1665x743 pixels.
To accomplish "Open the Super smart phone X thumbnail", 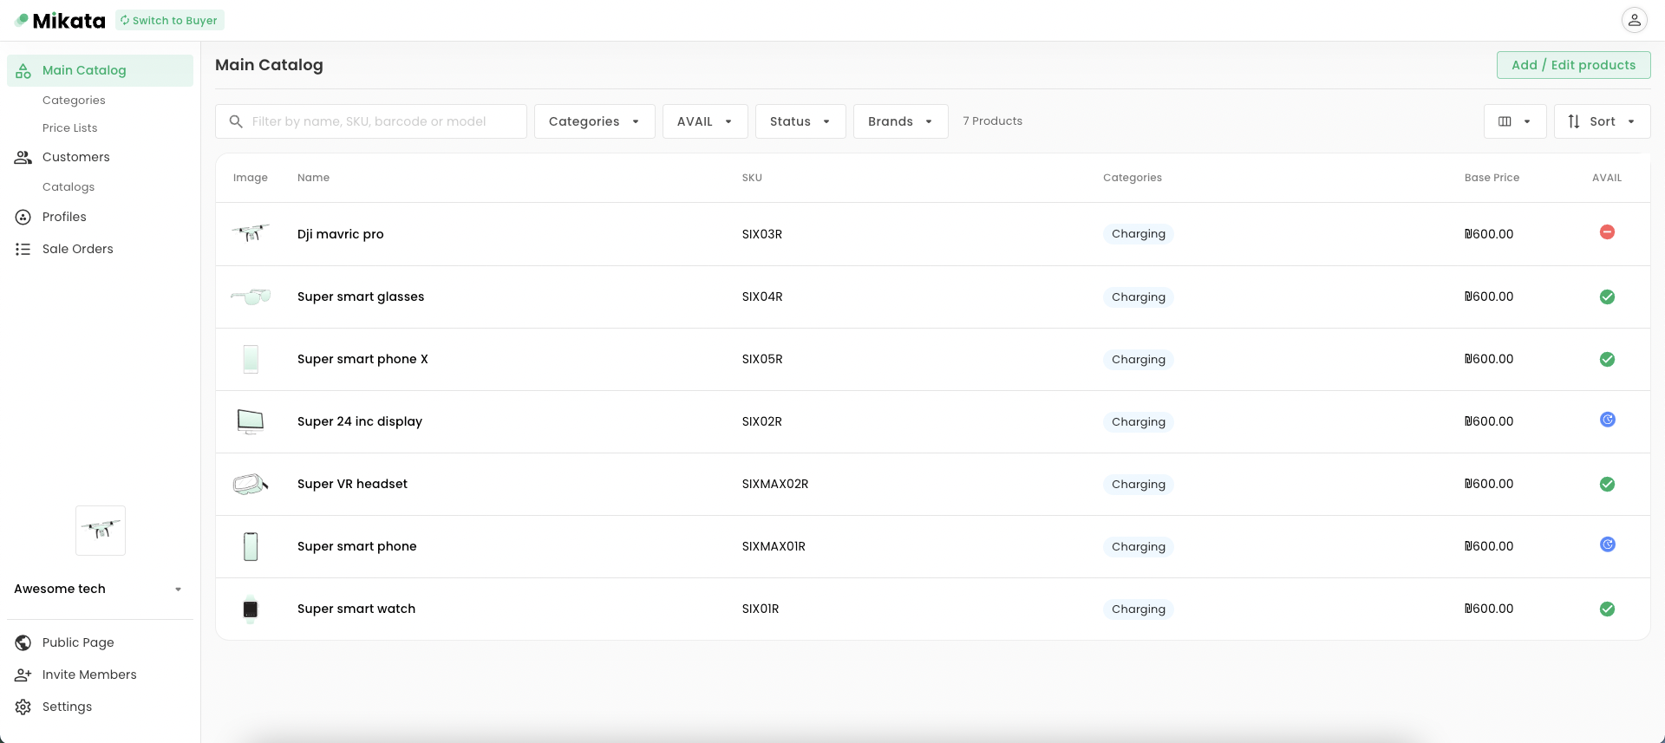I will pyautogui.click(x=251, y=359).
